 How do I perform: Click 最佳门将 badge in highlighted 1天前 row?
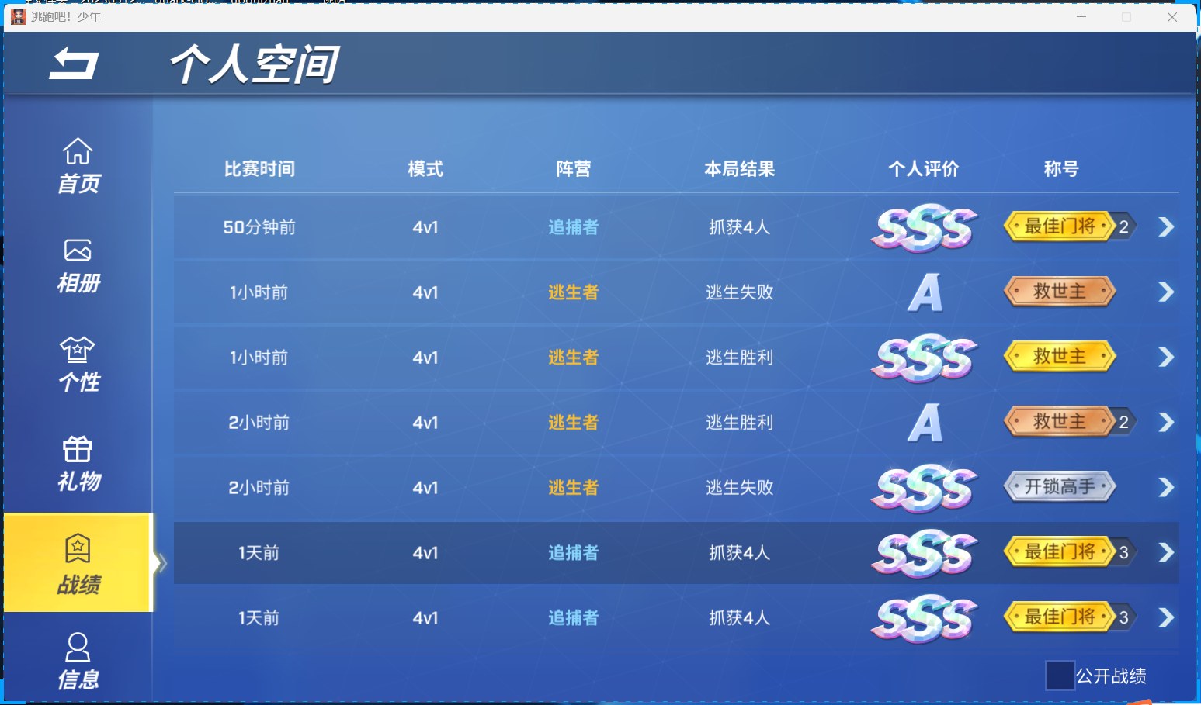(1060, 552)
